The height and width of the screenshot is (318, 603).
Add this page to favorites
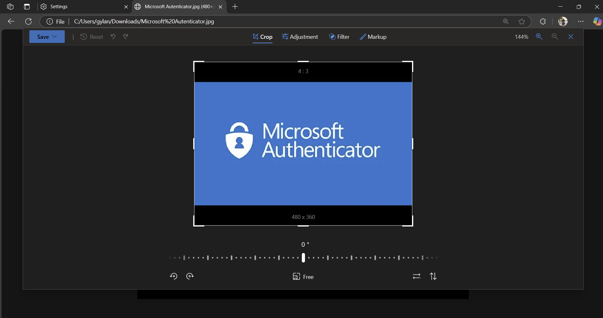522,21
